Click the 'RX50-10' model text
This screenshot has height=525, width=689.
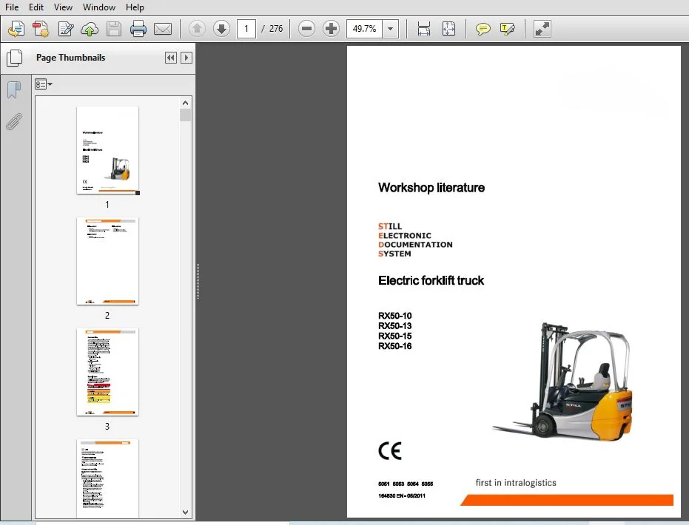(x=394, y=316)
